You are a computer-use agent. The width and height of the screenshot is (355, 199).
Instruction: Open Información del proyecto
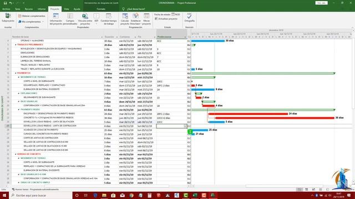point(55,19)
